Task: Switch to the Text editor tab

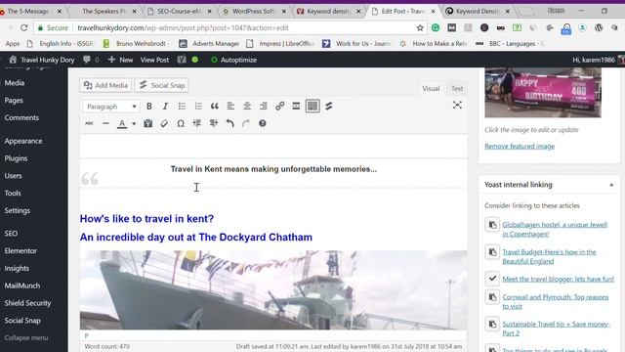Action: click(x=457, y=89)
